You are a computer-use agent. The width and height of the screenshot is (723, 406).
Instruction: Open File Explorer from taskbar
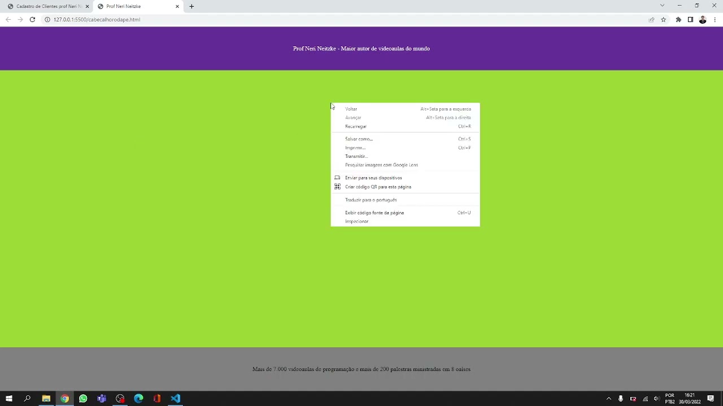tap(46, 399)
